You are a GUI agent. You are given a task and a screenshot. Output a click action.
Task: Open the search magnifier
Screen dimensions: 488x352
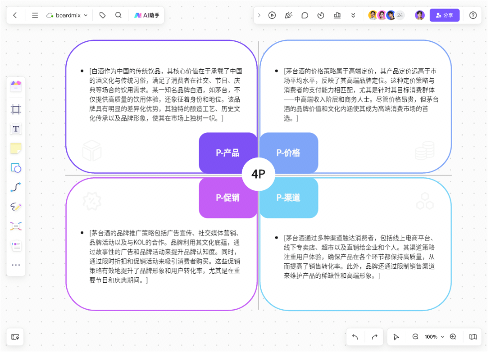118,15
